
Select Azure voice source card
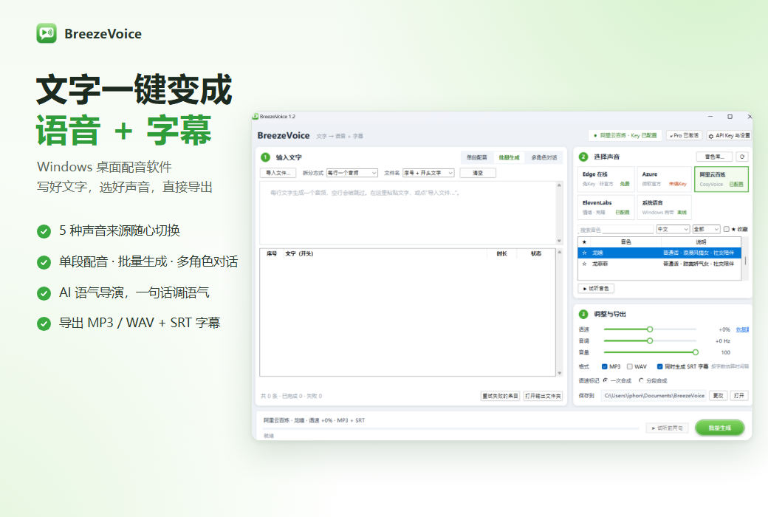click(x=664, y=179)
